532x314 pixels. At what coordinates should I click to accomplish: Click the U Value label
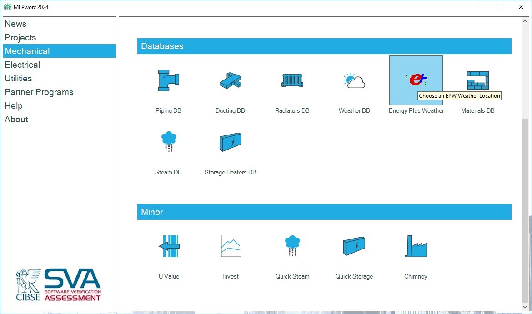tap(169, 276)
